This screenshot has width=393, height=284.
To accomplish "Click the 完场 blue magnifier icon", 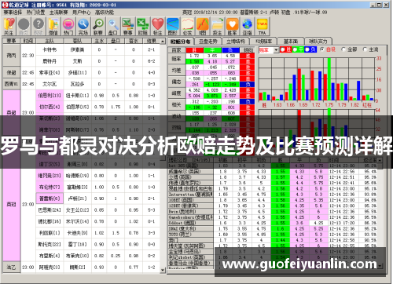I will pyautogui.click(x=83, y=26).
